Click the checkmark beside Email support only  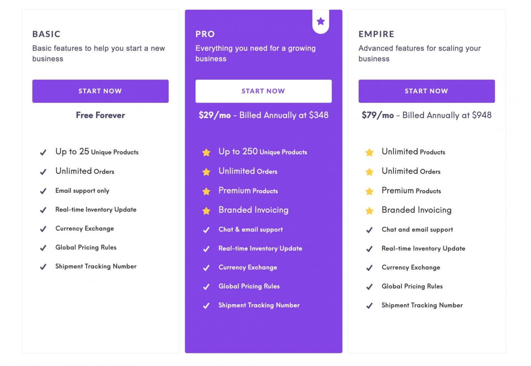[43, 191]
